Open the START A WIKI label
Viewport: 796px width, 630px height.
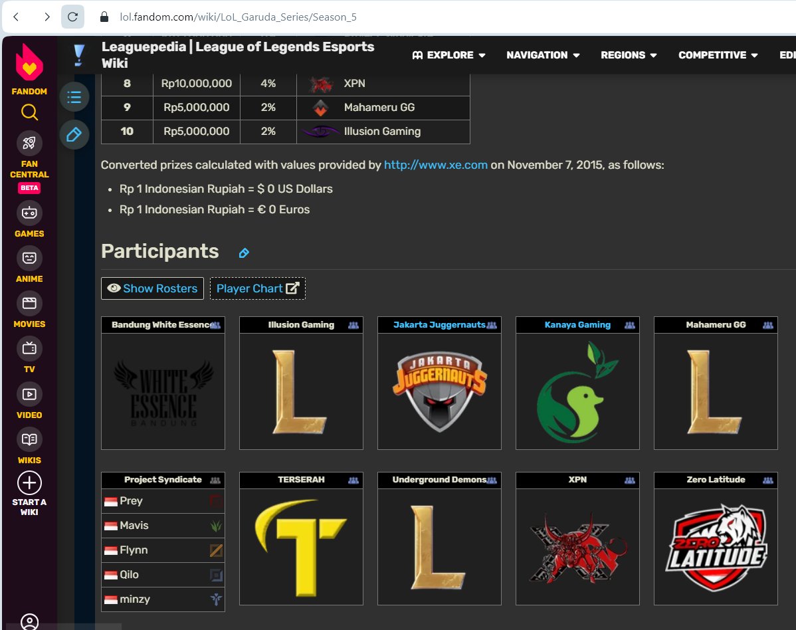tap(29, 507)
